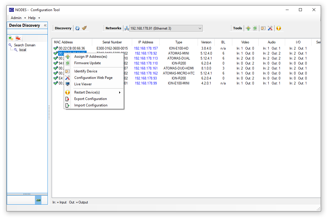328x219 pixels.
Task: Click the remove domain icon with red X
Action: pyautogui.click(x=18, y=38)
